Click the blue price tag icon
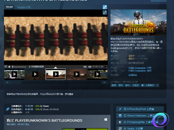This screenshot has width=174, height=130. [8, 109]
